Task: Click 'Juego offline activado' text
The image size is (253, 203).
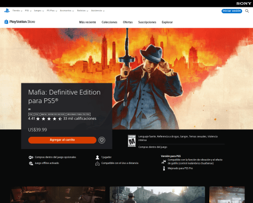Action: click(x=47, y=163)
